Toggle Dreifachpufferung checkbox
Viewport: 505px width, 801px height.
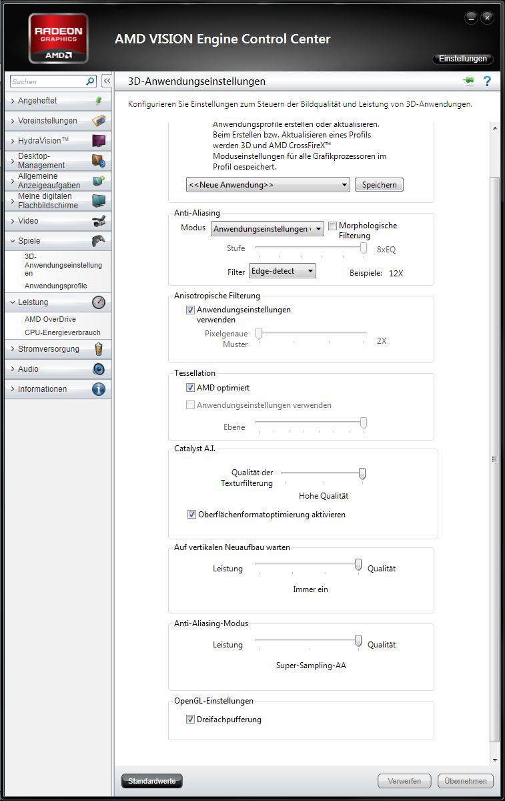tap(190, 720)
